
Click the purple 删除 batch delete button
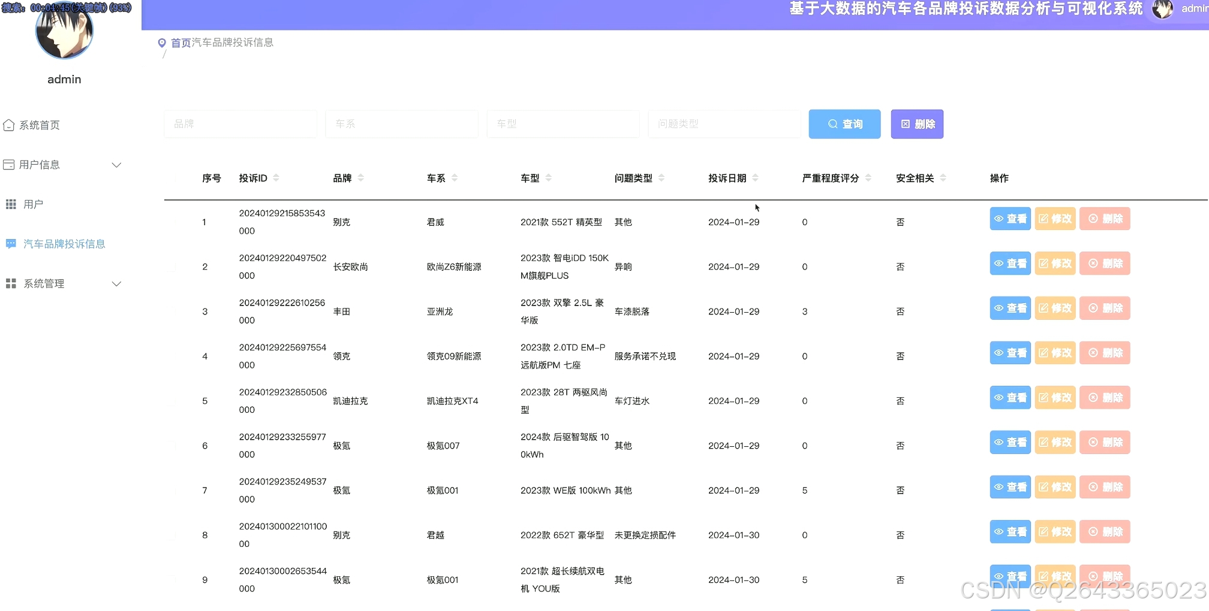tap(917, 124)
